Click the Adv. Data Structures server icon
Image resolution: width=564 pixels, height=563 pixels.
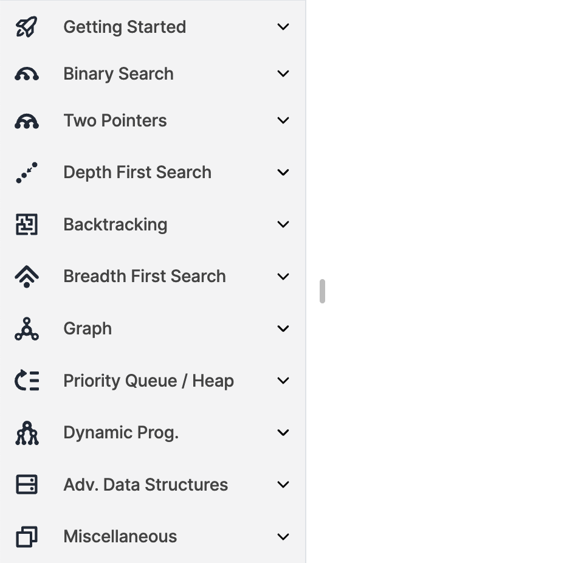click(26, 484)
